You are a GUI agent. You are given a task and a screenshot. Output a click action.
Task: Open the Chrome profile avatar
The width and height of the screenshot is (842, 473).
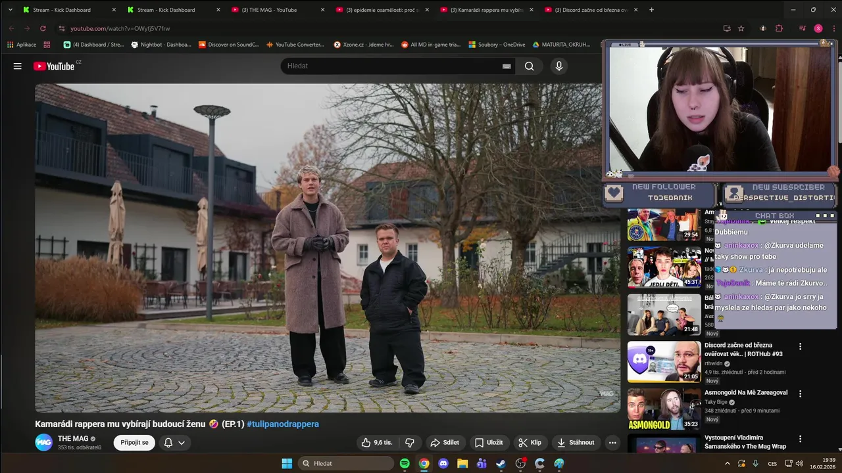(818, 28)
